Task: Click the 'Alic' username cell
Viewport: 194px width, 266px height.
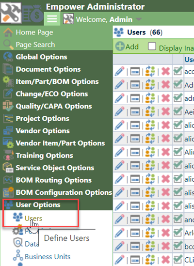Action: (x=189, y=152)
